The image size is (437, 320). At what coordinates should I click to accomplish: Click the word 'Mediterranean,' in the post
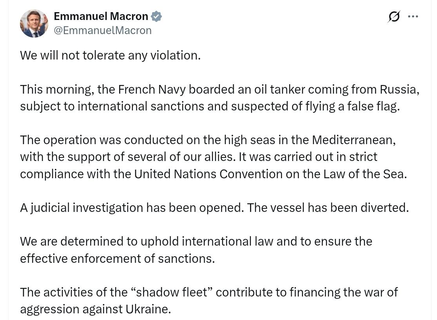354,140
